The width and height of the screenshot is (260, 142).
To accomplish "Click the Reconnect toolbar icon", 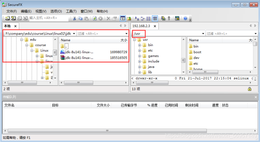I will 20,18.
